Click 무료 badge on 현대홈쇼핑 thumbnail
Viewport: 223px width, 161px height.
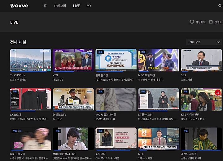100,52
